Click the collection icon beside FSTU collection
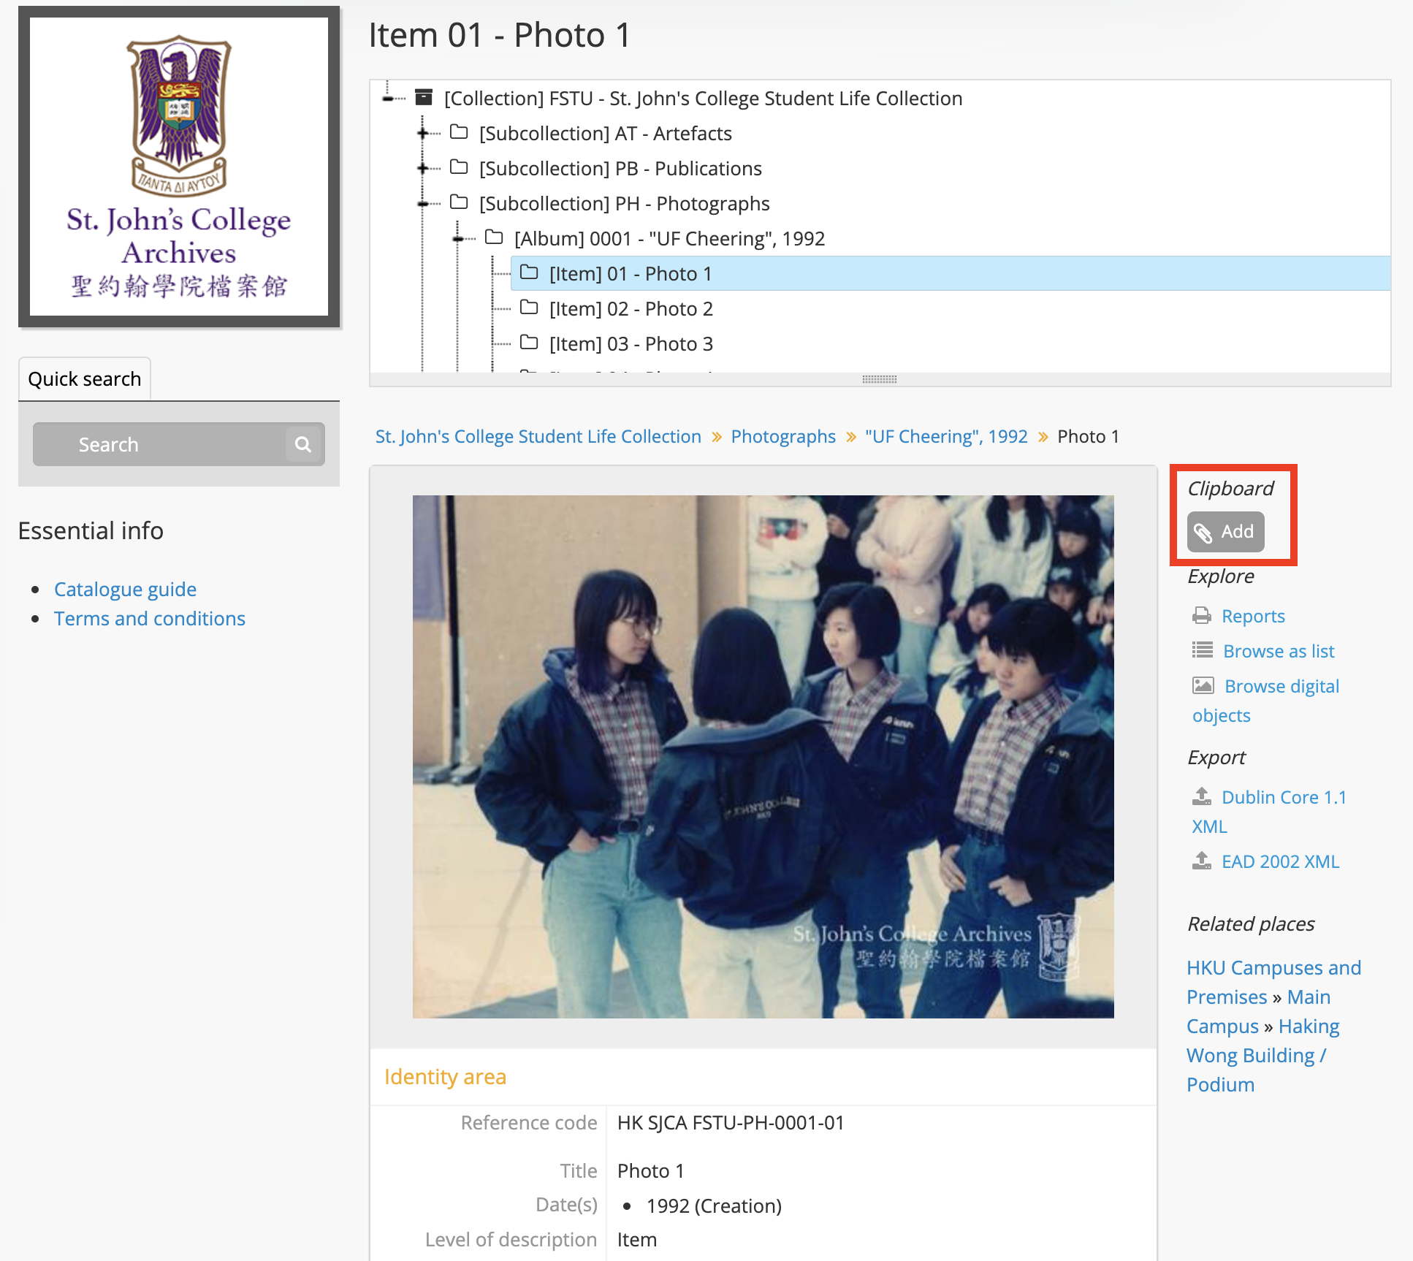This screenshot has width=1413, height=1261. 424,98
